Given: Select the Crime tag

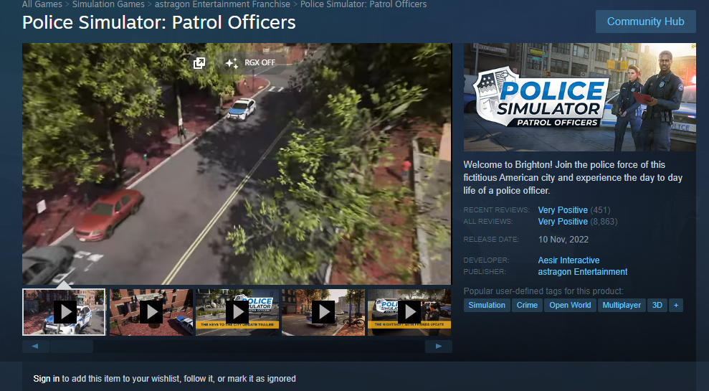Looking at the screenshot, I should coord(527,305).
